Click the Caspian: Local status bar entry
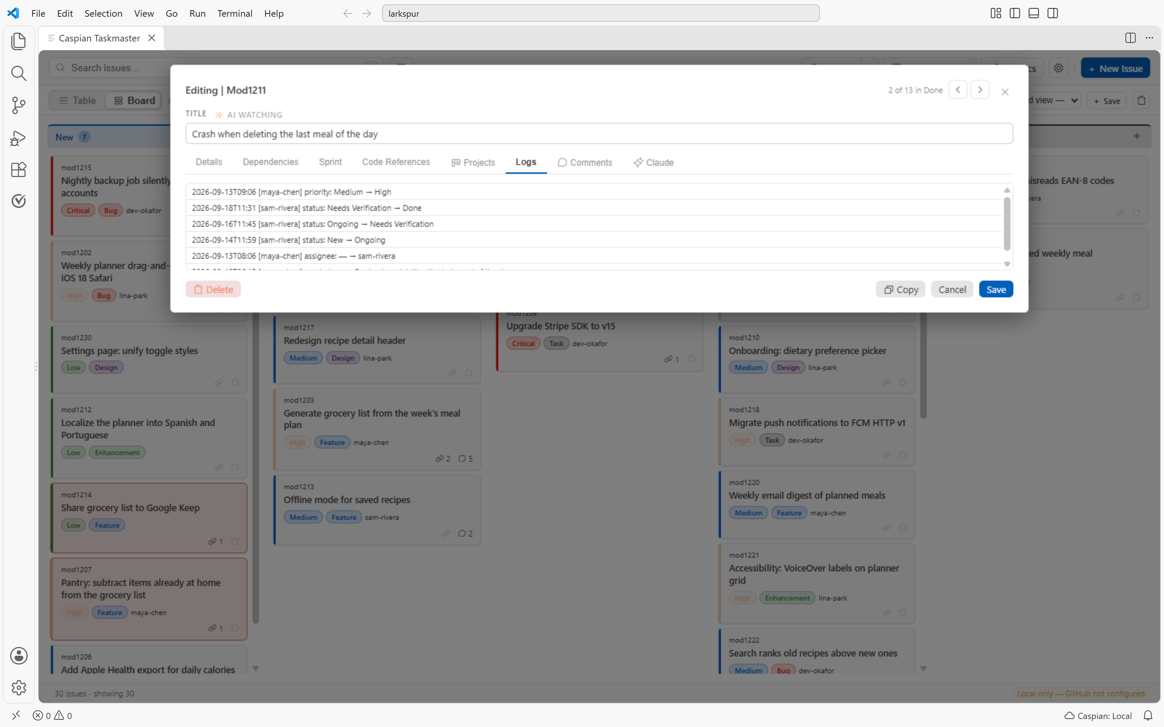 (1098, 715)
